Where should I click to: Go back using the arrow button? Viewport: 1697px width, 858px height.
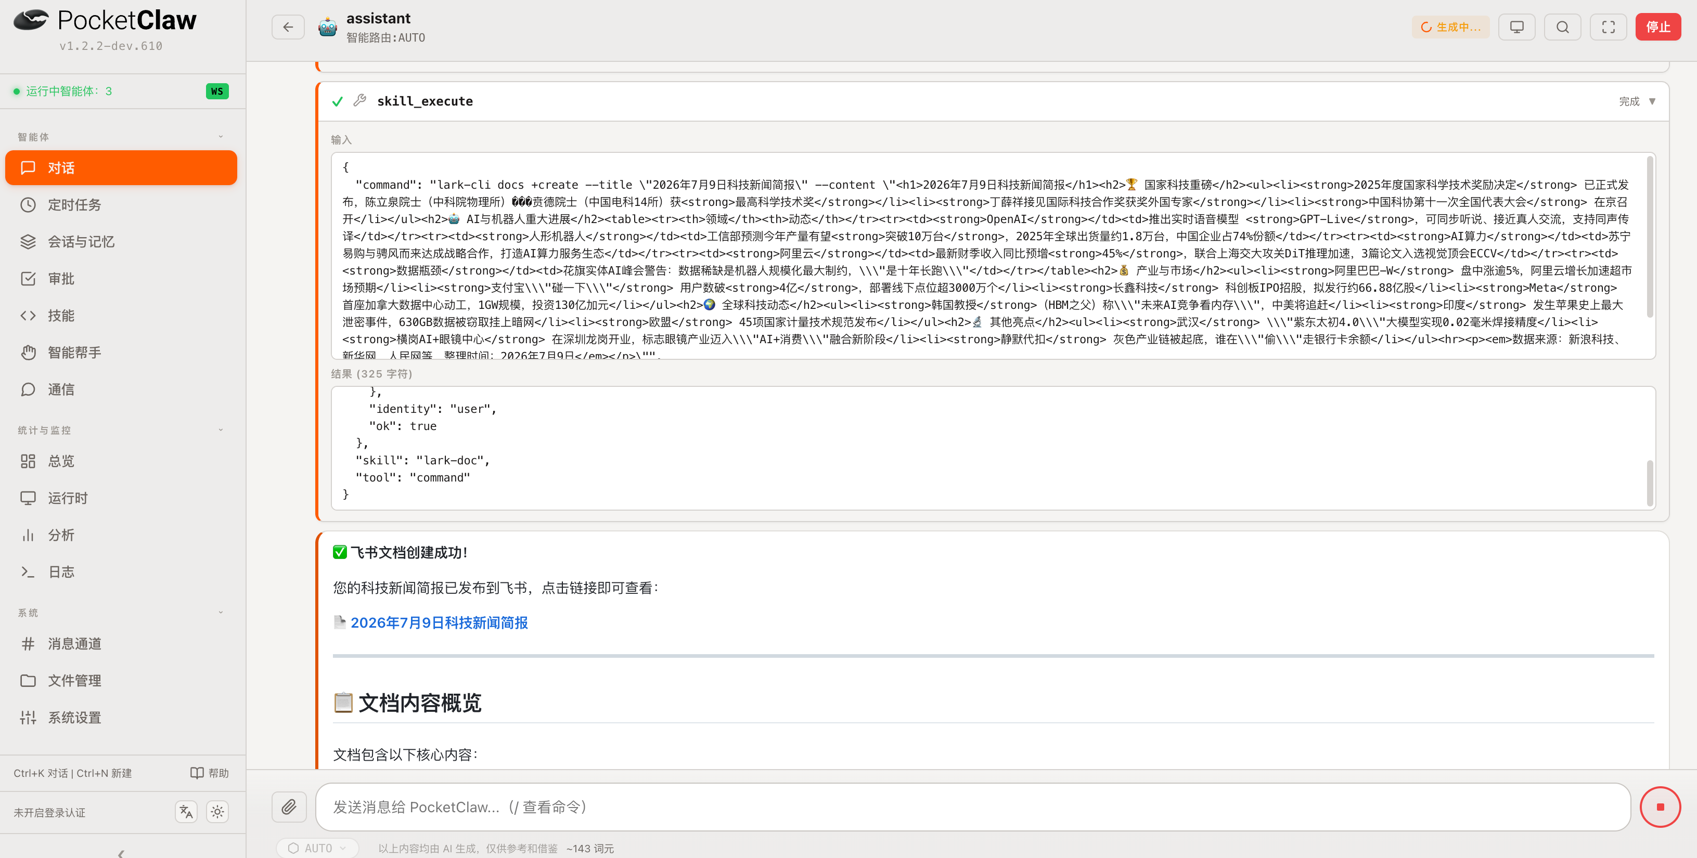[x=288, y=27]
